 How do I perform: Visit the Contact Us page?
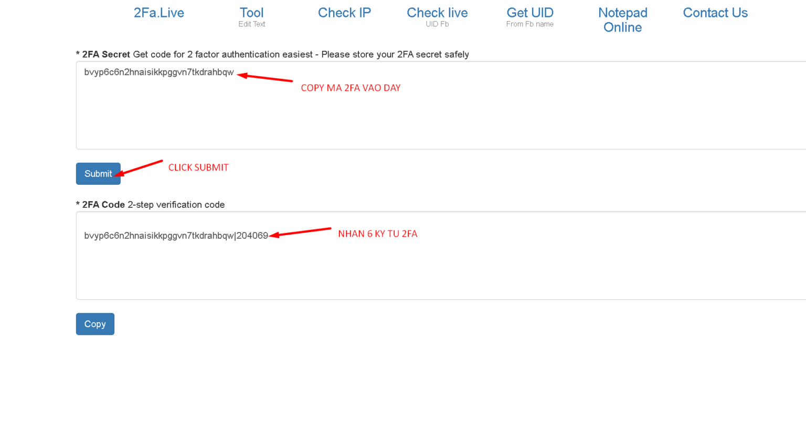[715, 13]
